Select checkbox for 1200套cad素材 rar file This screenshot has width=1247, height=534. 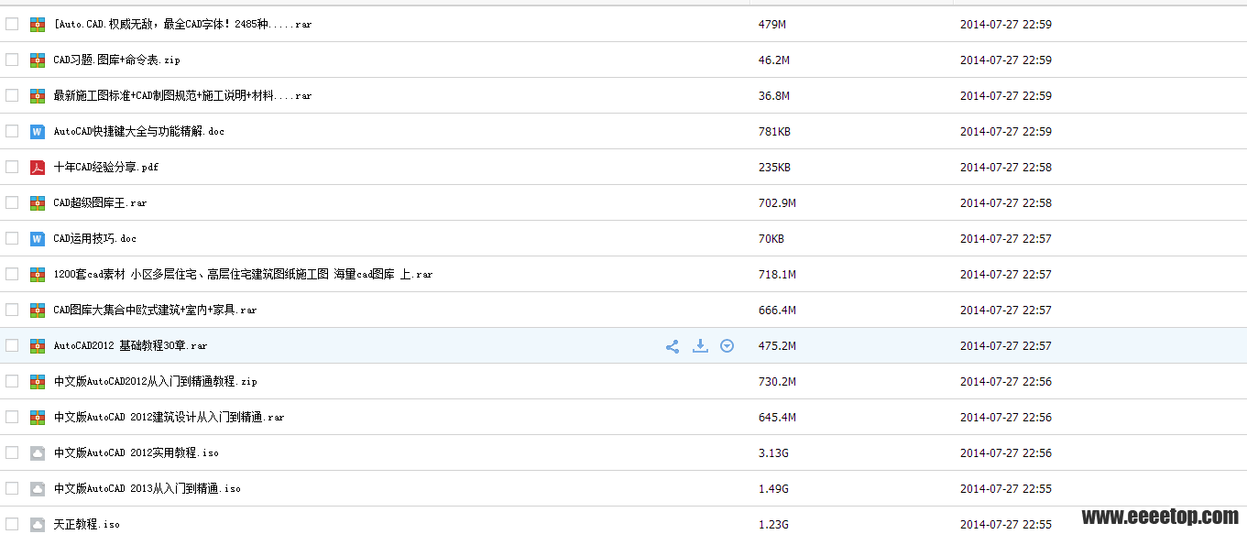12,274
